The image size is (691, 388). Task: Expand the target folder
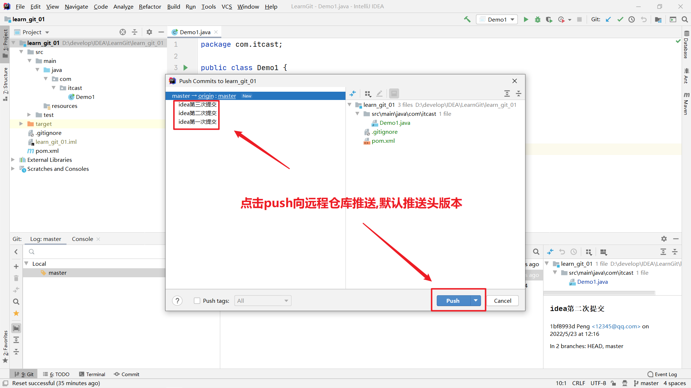[x=21, y=124]
